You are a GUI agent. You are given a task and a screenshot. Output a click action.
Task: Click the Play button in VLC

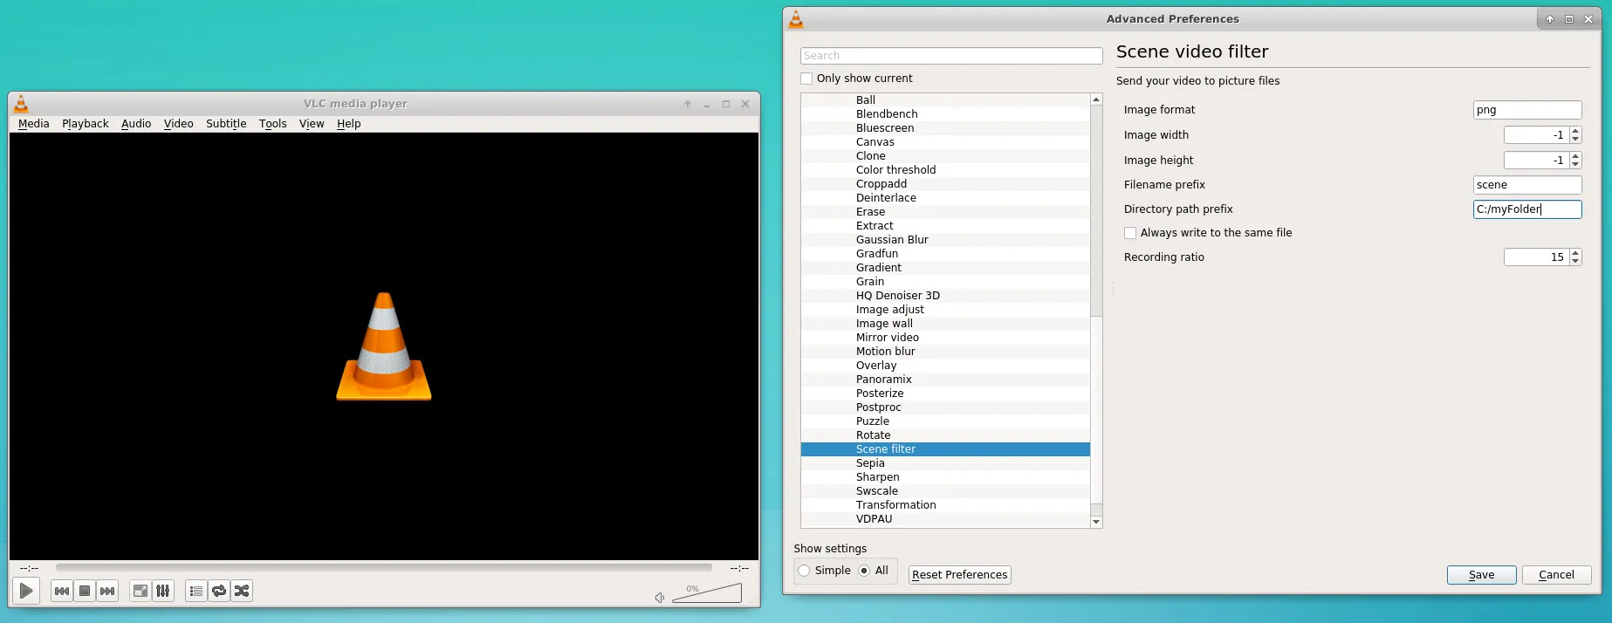tap(26, 591)
